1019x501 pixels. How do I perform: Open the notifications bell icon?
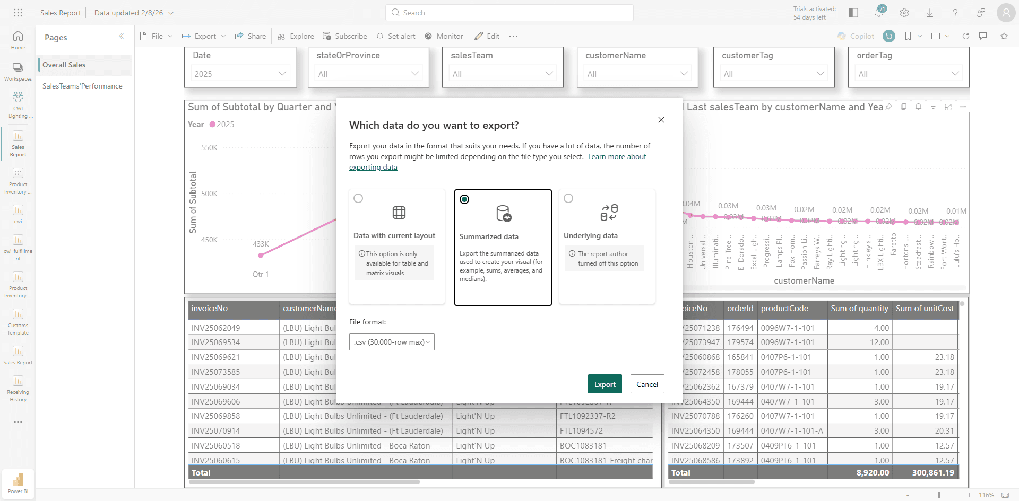(879, 13)
